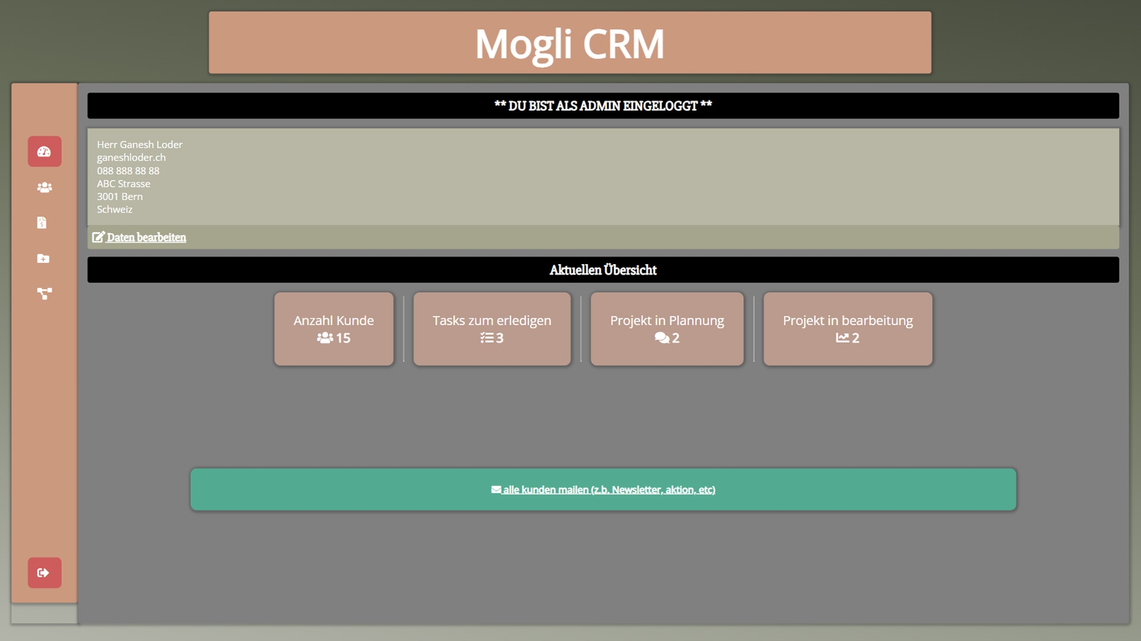Open the Daten bearbeiten link
The height and width of the screenshot is (641, 1141).
point(146,237)
